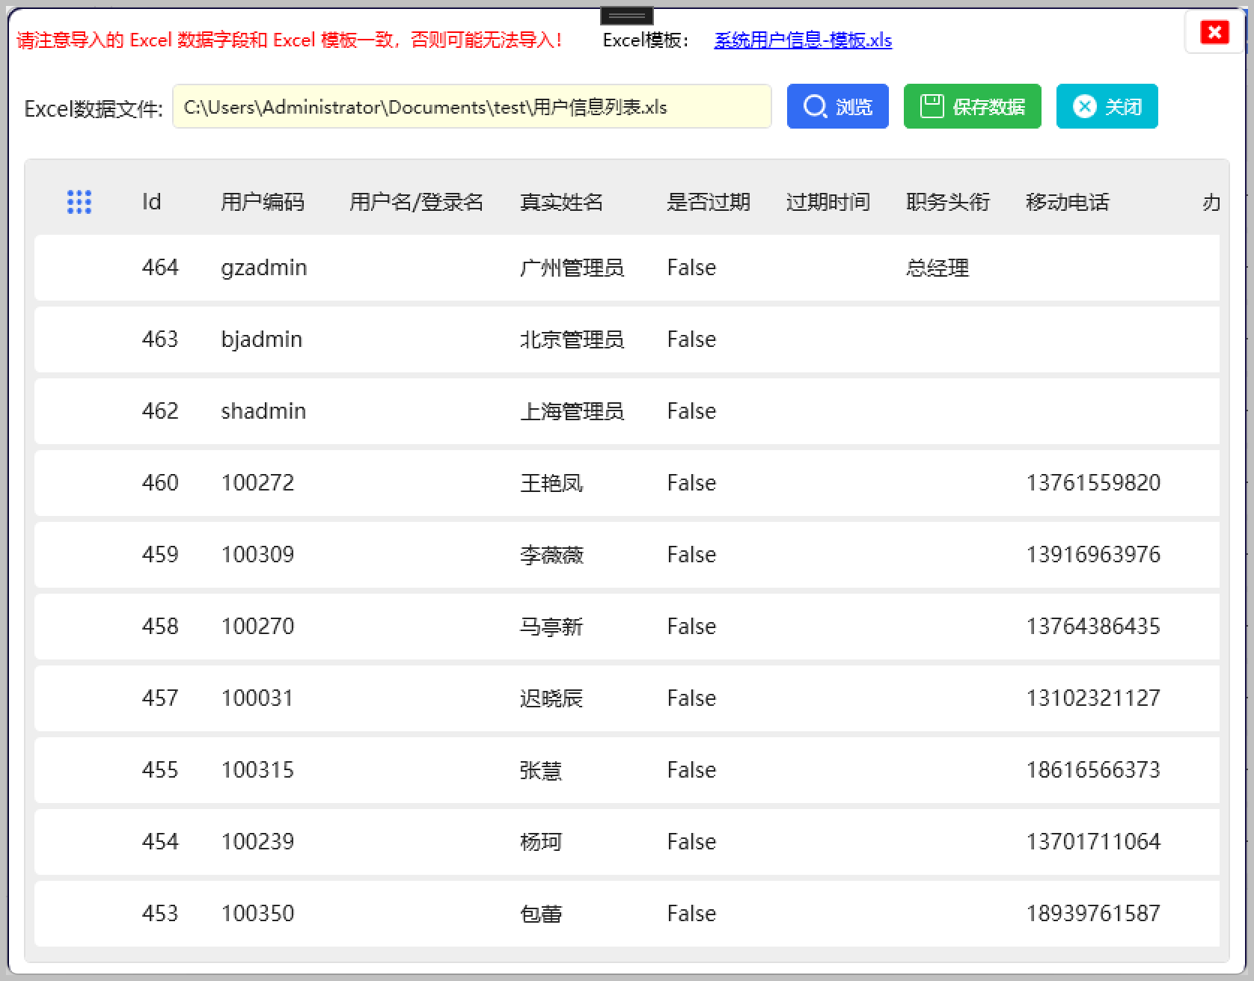Click phone number 13761559820

[x=1093, y=483]
